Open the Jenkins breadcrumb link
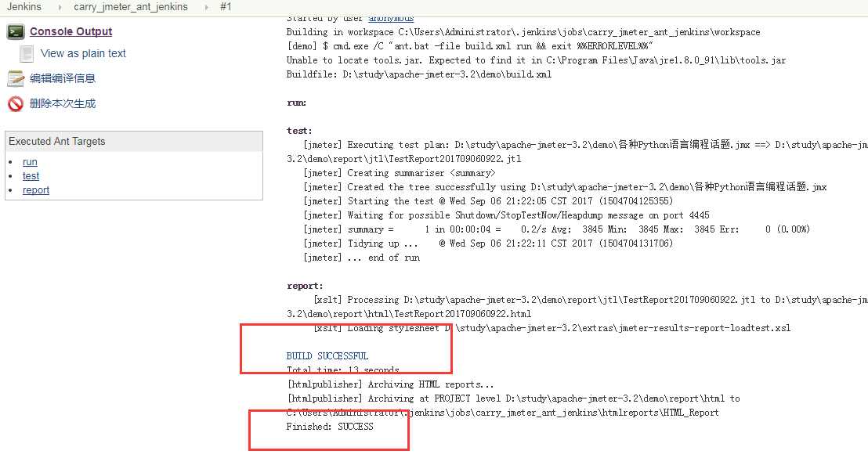 click(x=24, y=6)
